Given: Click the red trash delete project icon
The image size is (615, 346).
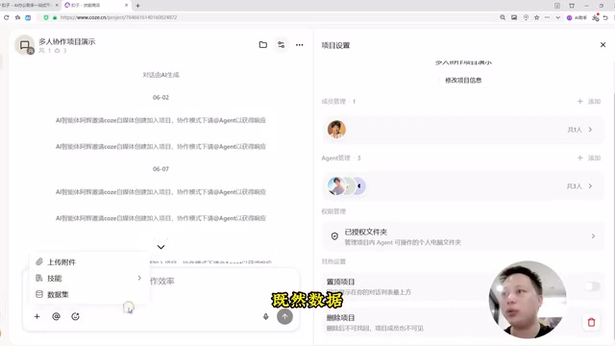Looking at the screenshot, I should tap(592, 323).
